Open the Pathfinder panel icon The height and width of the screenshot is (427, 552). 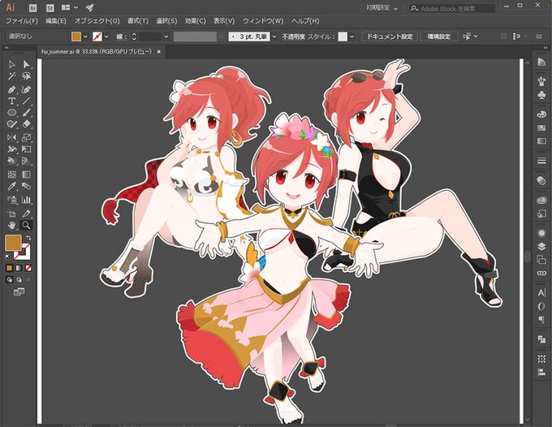pyautogui.click(x=541, y=339)
